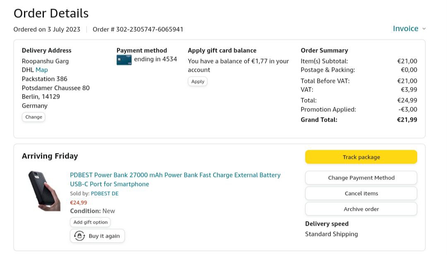Click the payment card icon

[124, 60]
